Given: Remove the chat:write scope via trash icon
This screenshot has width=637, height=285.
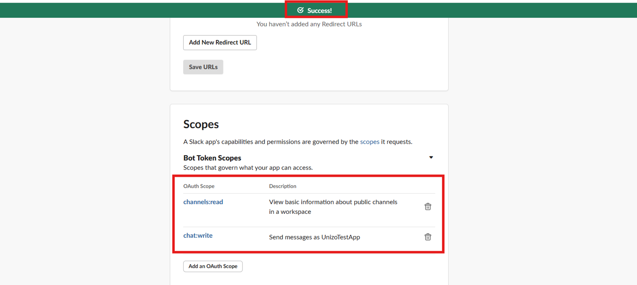Looking at the screenshot, I should (428, 237).
